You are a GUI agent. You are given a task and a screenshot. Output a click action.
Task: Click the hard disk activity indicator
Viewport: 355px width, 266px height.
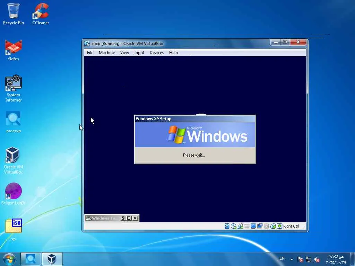click(227, 226)
